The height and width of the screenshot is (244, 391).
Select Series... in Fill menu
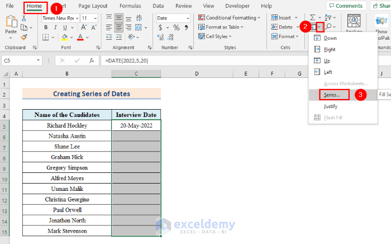pyautogui.click(x=343, y=95)
